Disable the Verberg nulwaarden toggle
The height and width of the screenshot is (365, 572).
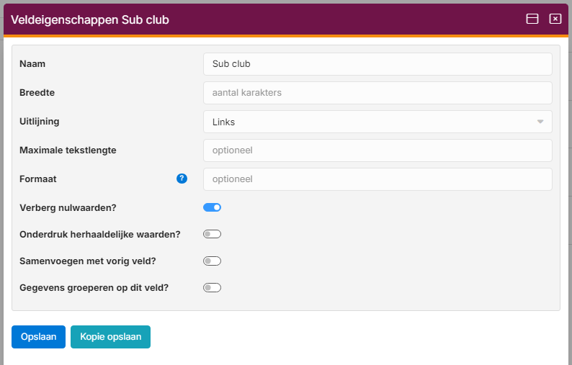pyautogui.click(x=212, y=207)
